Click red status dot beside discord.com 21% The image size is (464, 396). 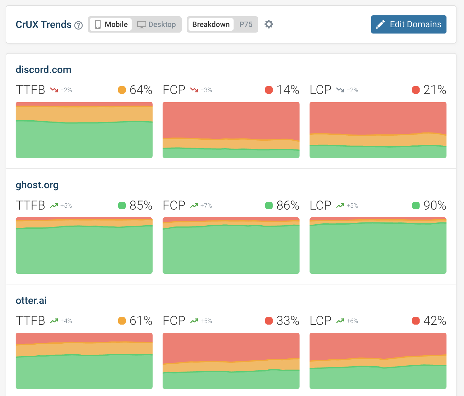tap(416, 90)
